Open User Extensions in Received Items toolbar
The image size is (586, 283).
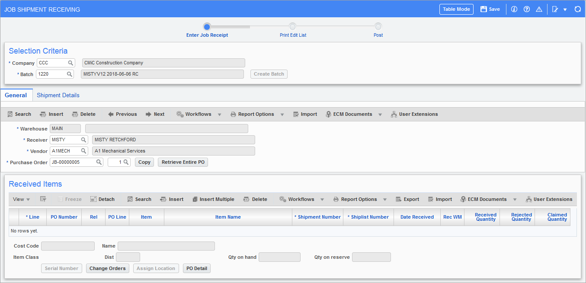pyautogui.click(x=549, y=199)
